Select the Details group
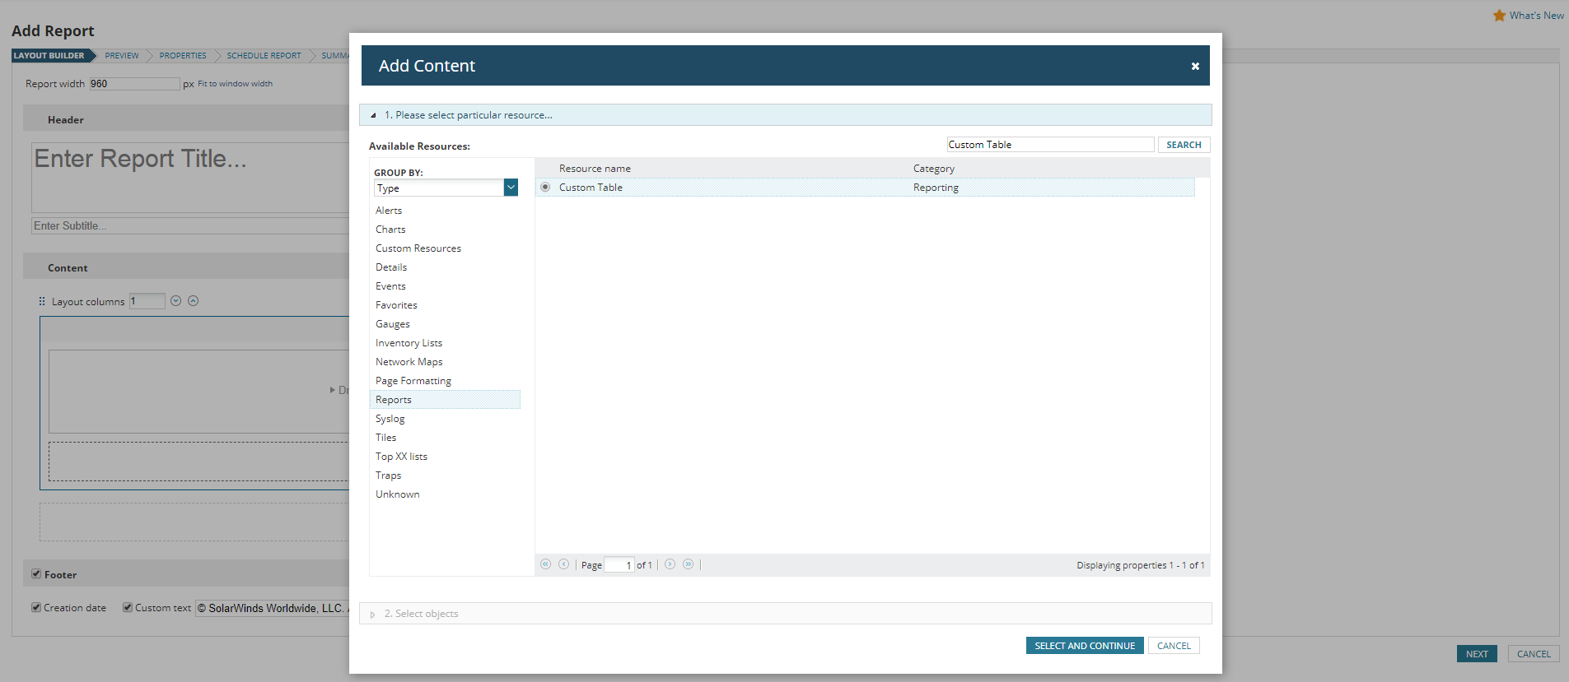This screenshot has height=682, width=1569. pyautogui.click(x=391, y=267)
